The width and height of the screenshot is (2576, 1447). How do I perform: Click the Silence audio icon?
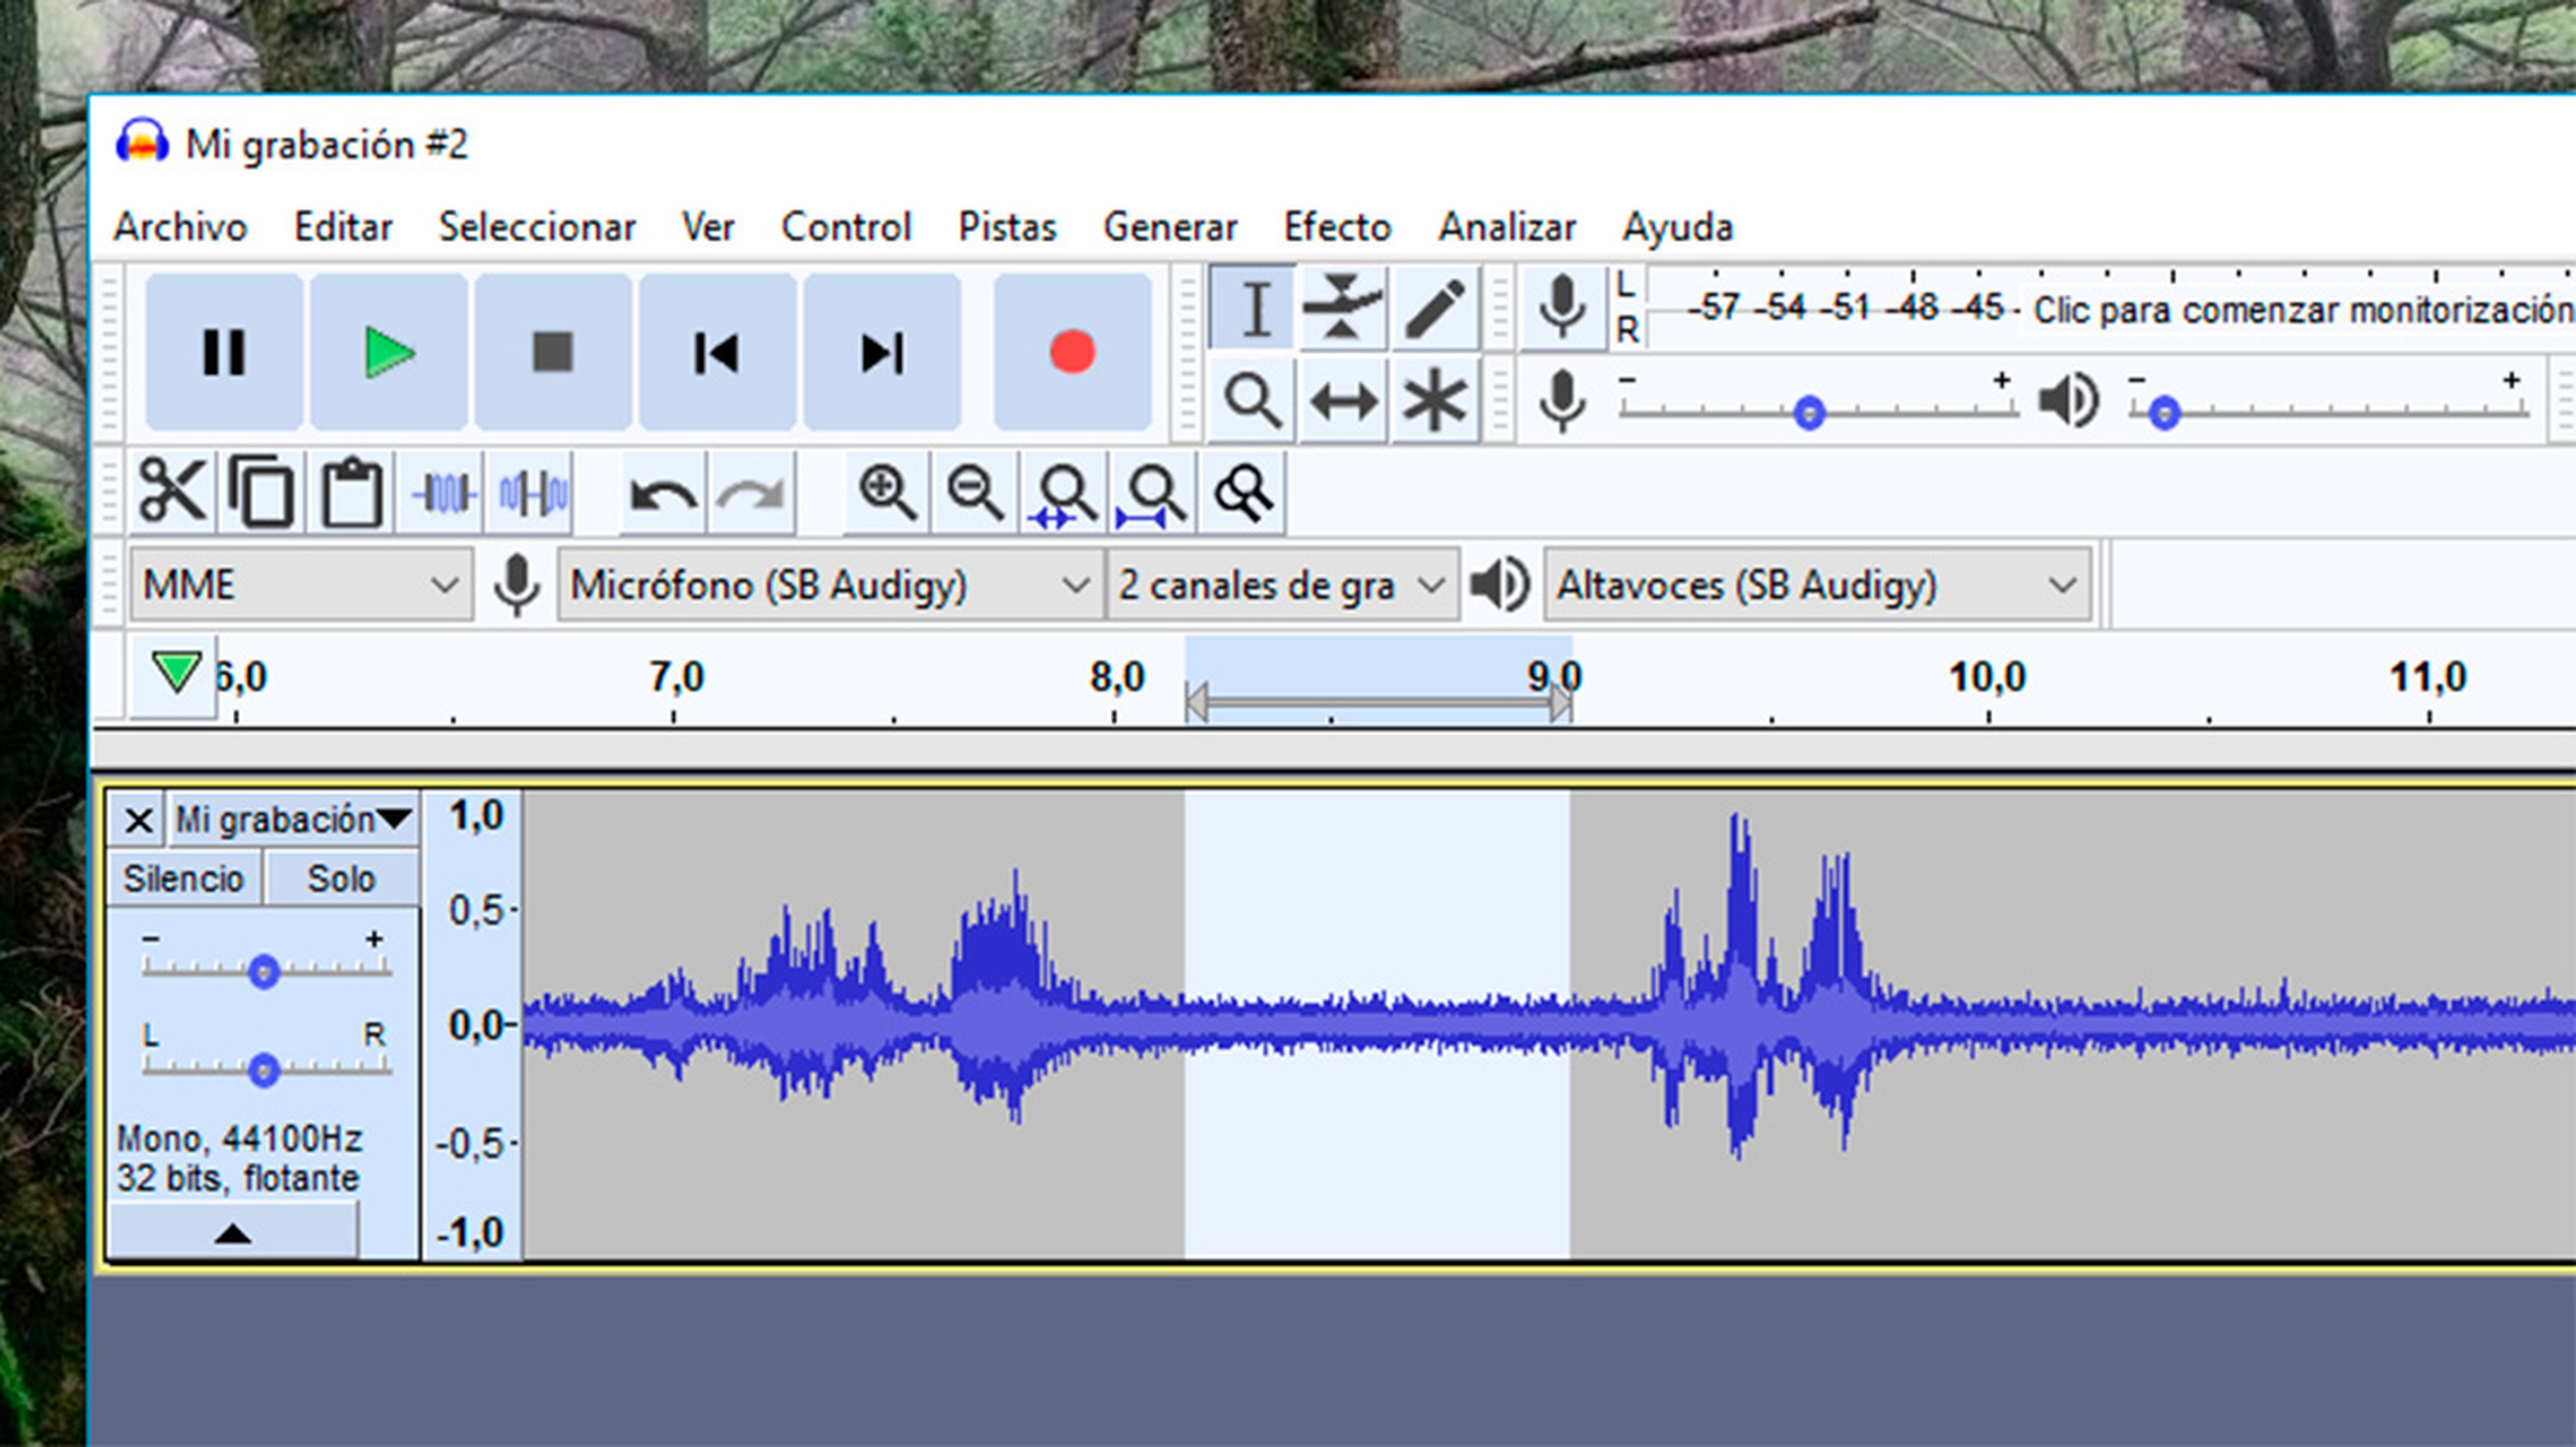click(x=531, y=491)
